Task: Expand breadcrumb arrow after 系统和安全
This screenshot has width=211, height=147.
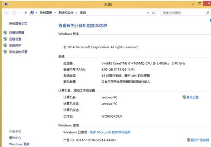Action: 77,13
